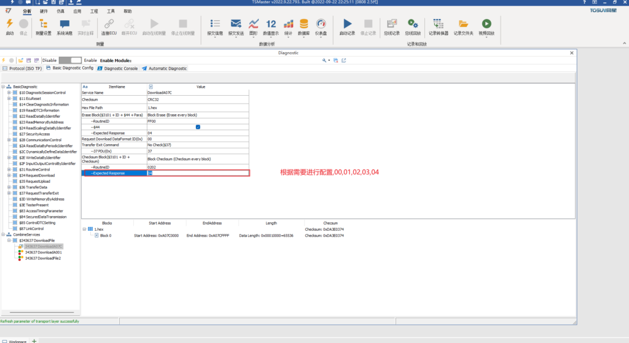The image size is (629, 343).
Task: Open the 报文信息 message info tool
Action: [x=215, y=26]
